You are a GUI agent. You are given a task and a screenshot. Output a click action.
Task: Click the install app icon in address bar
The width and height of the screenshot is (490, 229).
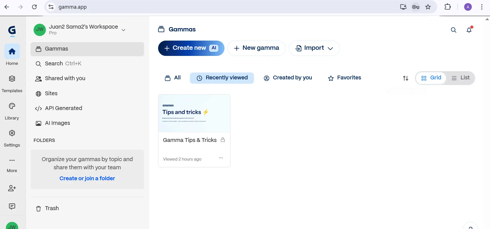coord(403,7)
